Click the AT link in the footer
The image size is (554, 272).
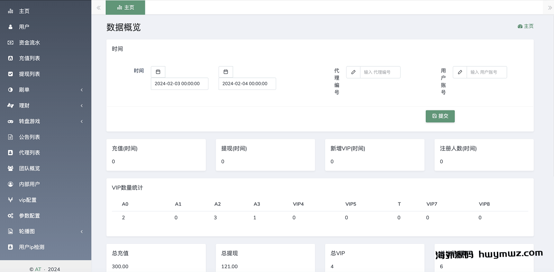tap(38, 269)
